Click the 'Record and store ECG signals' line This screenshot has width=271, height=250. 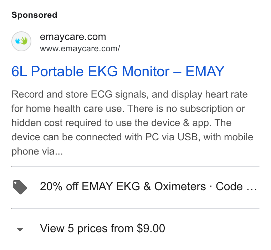pyautogui.click(x=130, y=95)
